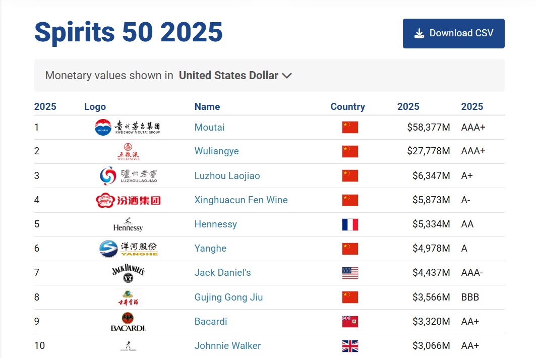Click the Luzhou Laojiao logo
Image resolution: width=537 pixels, height=358 pixels.
pos(128,175)
